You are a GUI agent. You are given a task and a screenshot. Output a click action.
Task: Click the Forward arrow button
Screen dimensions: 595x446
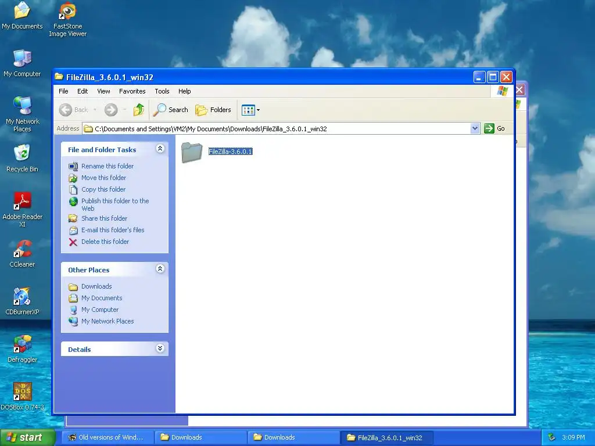111,110
